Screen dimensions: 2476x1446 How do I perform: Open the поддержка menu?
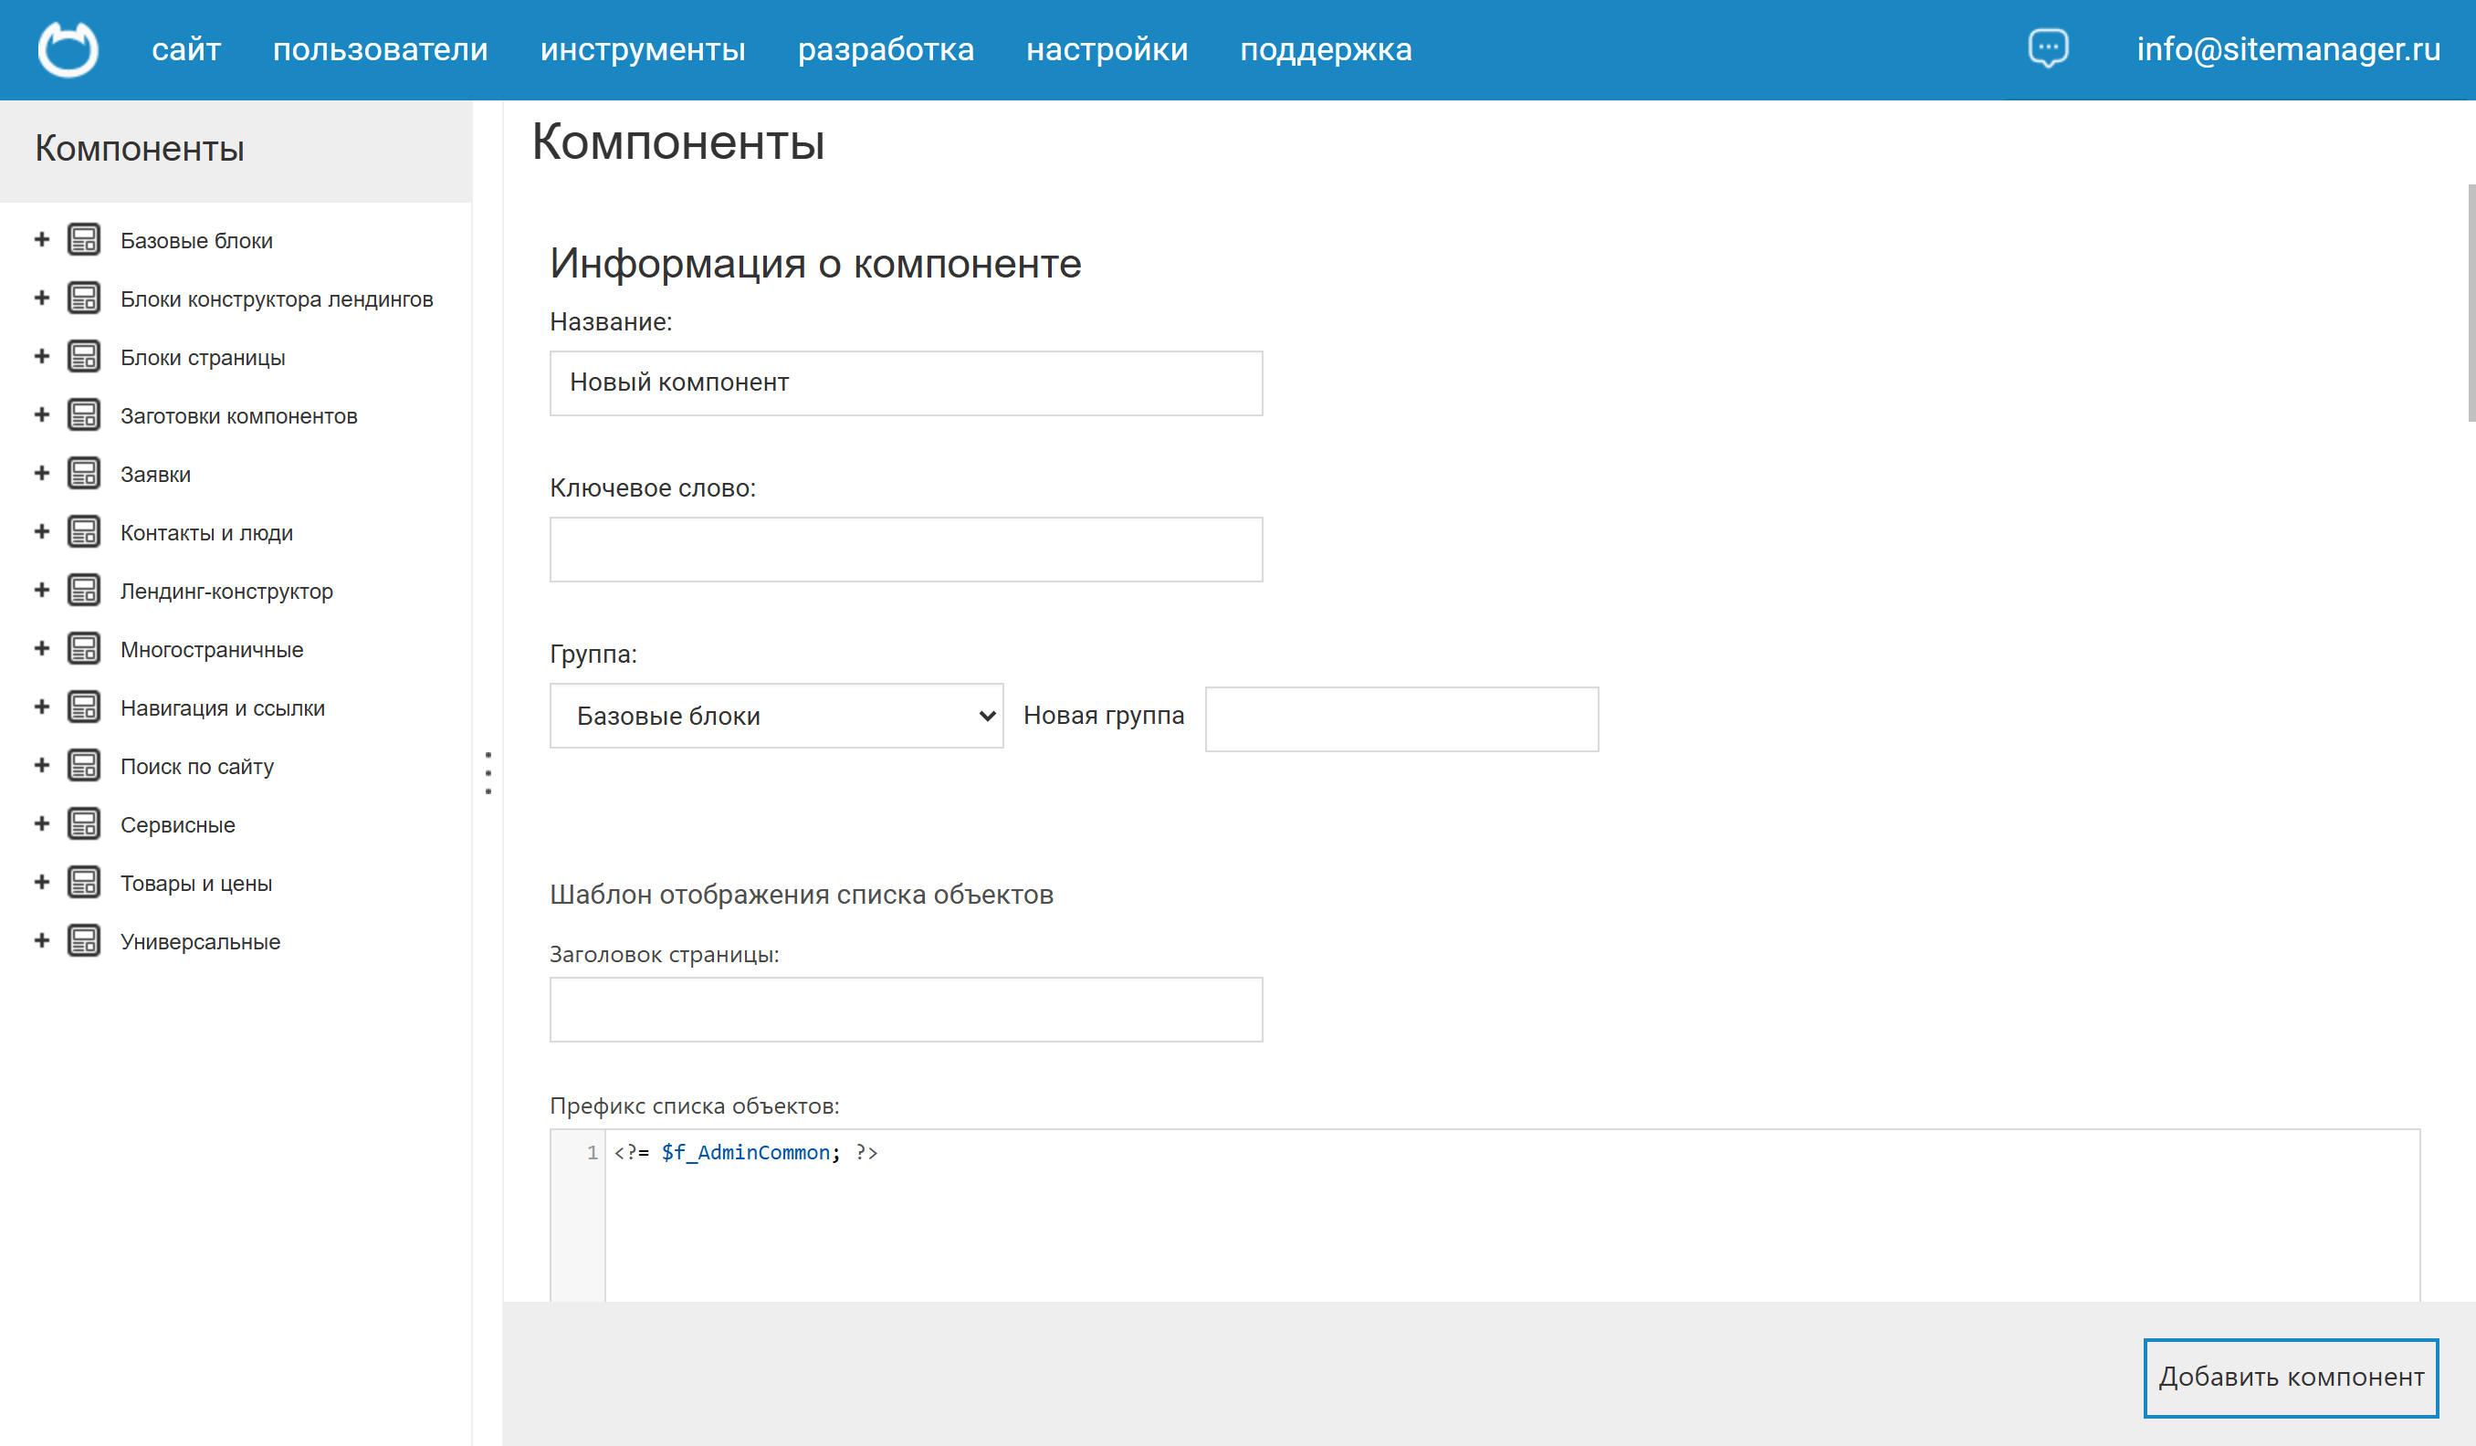coord(1327,49)
